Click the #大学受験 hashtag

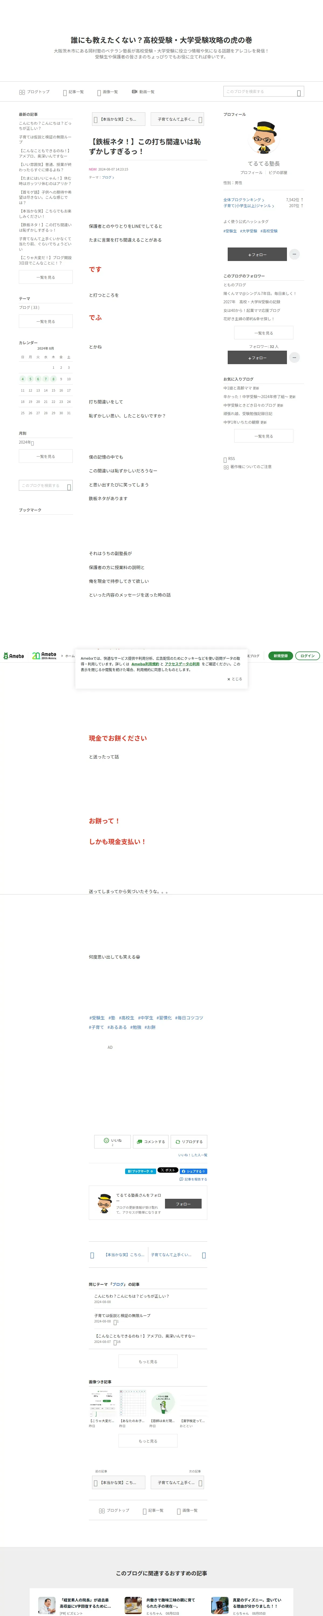(x=248, y=231)
